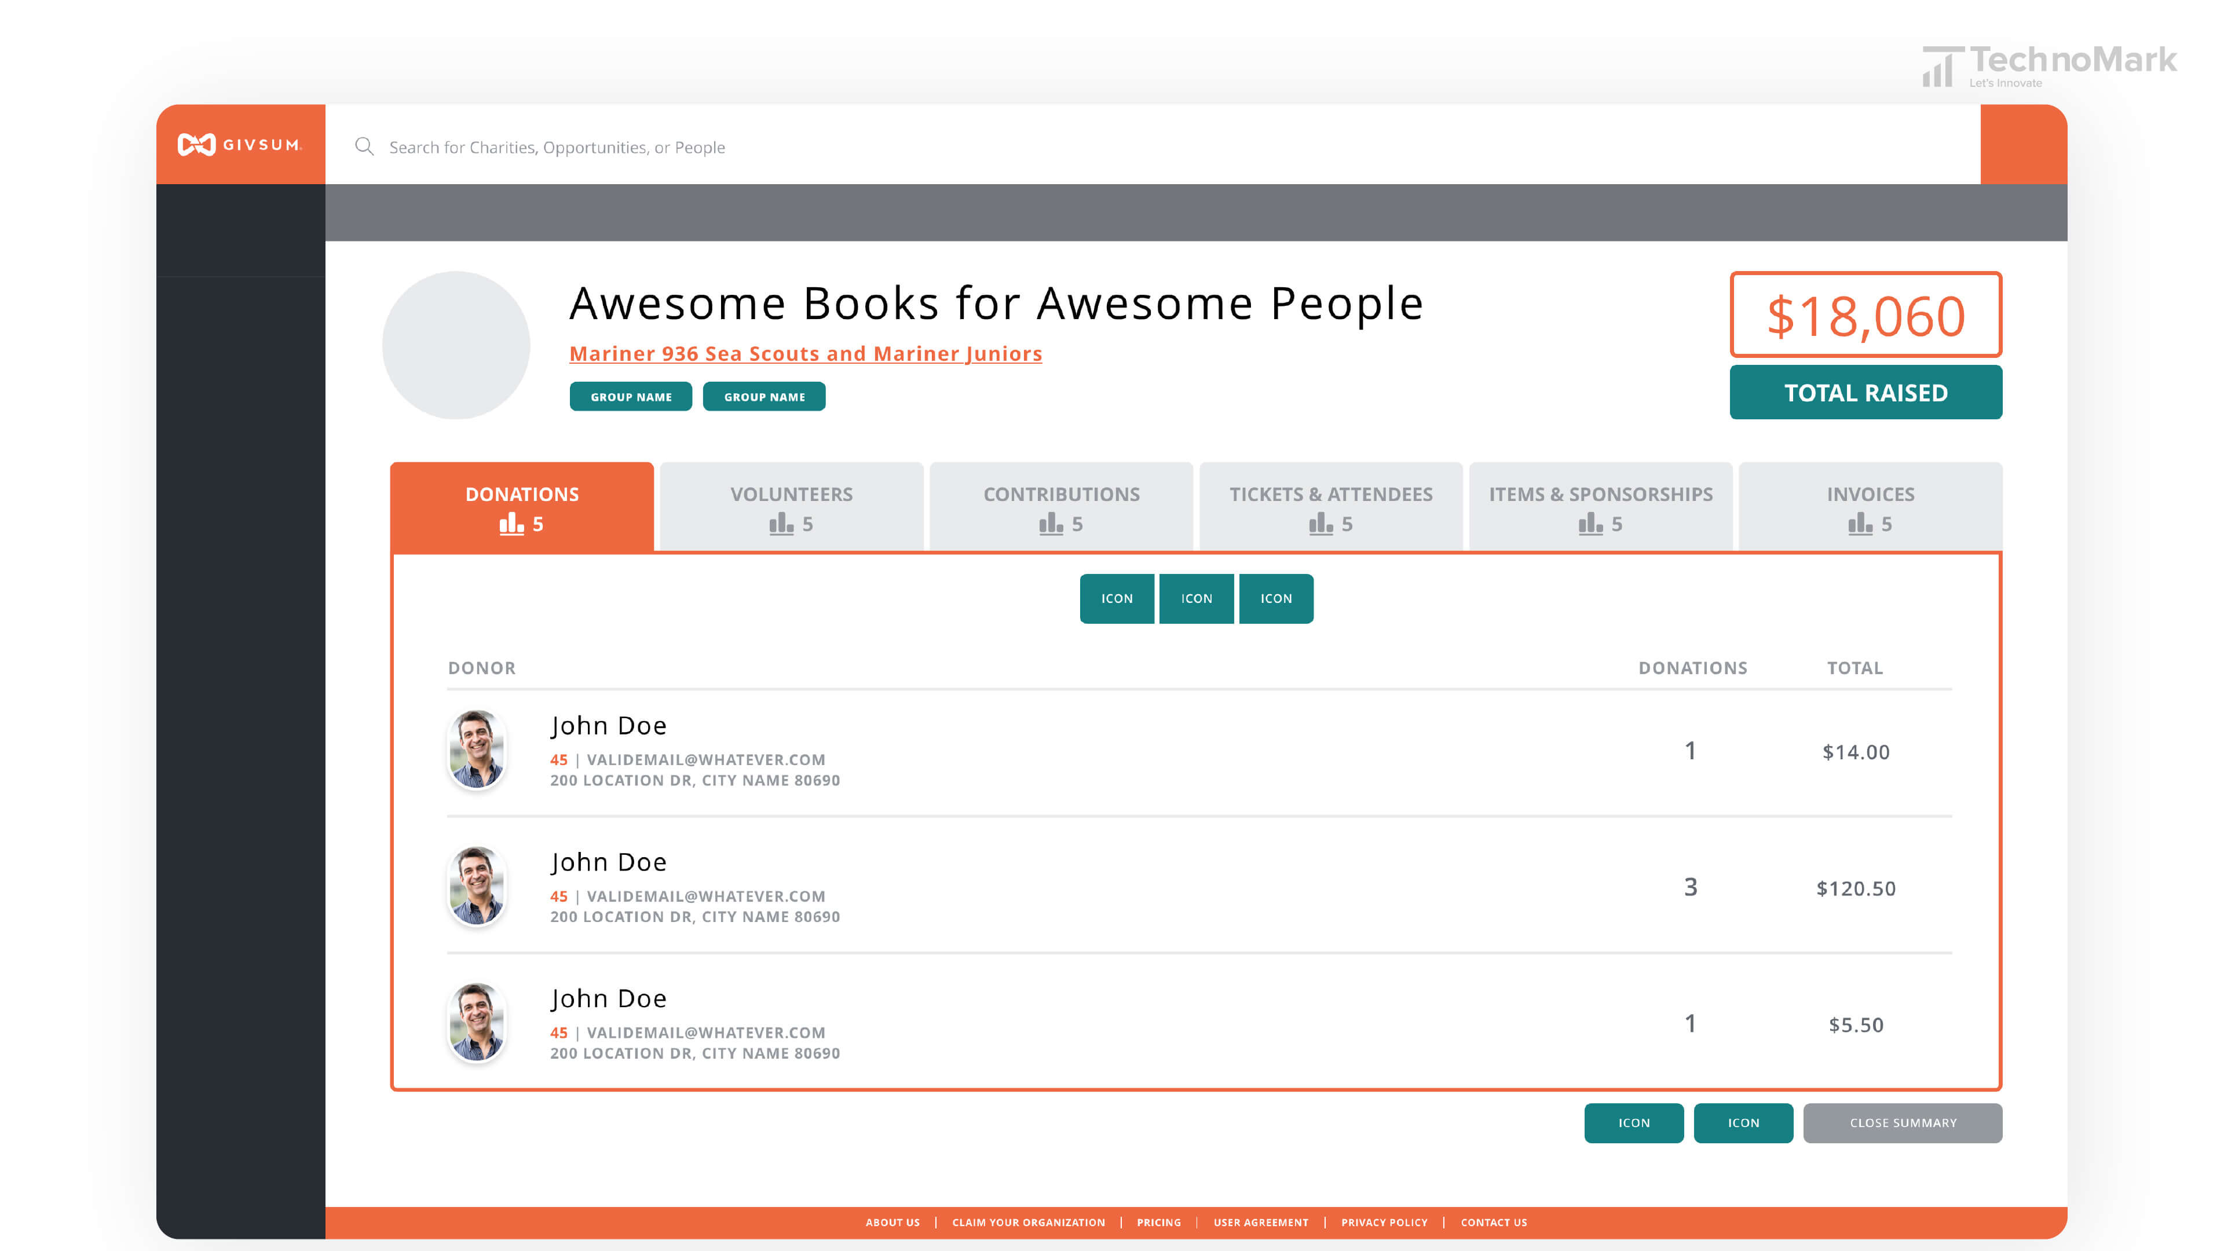This screenshot has height=1251, width=2224.
Task: Switch to the Invoices tab
Action: (x=1870, y=508)
